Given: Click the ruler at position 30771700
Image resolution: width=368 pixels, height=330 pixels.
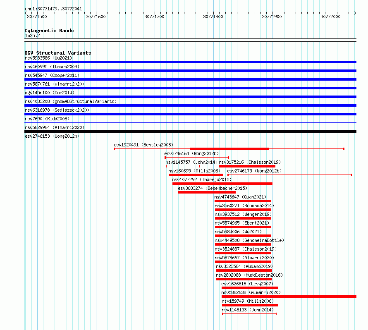Looking at the screenshot, I should point(154,17).
